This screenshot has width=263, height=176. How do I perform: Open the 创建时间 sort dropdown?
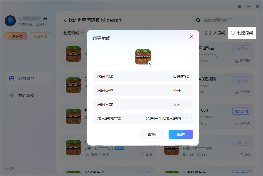pyautogui.click(x=74, y=33)
